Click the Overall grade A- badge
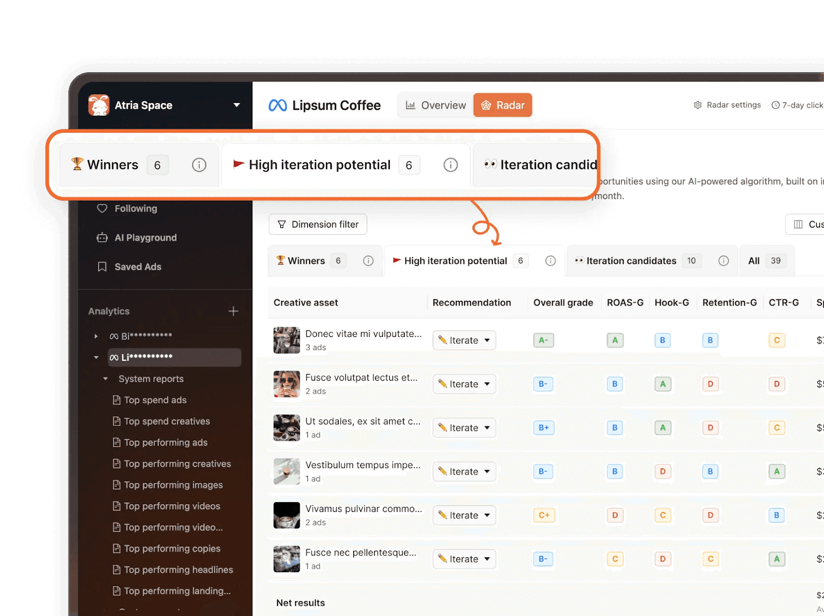This screenshot has width=824, height=616. click(543, 340)
